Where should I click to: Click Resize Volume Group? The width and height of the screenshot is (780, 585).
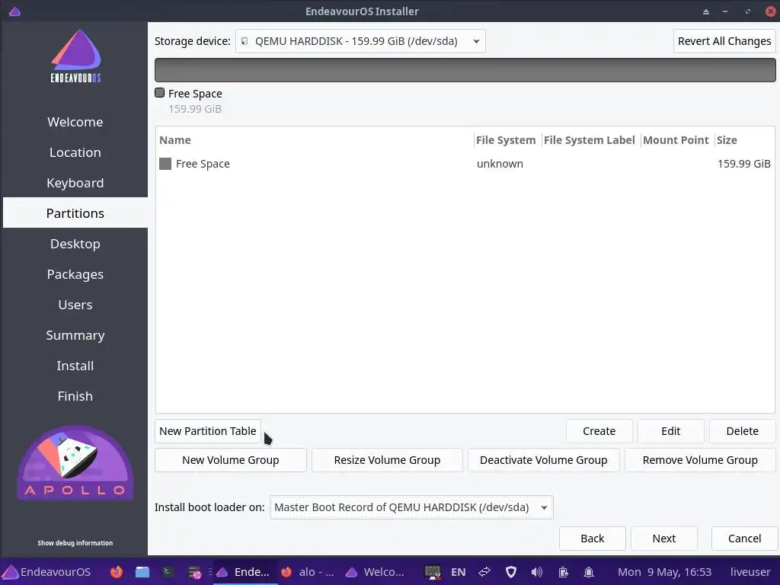point(387,460)
